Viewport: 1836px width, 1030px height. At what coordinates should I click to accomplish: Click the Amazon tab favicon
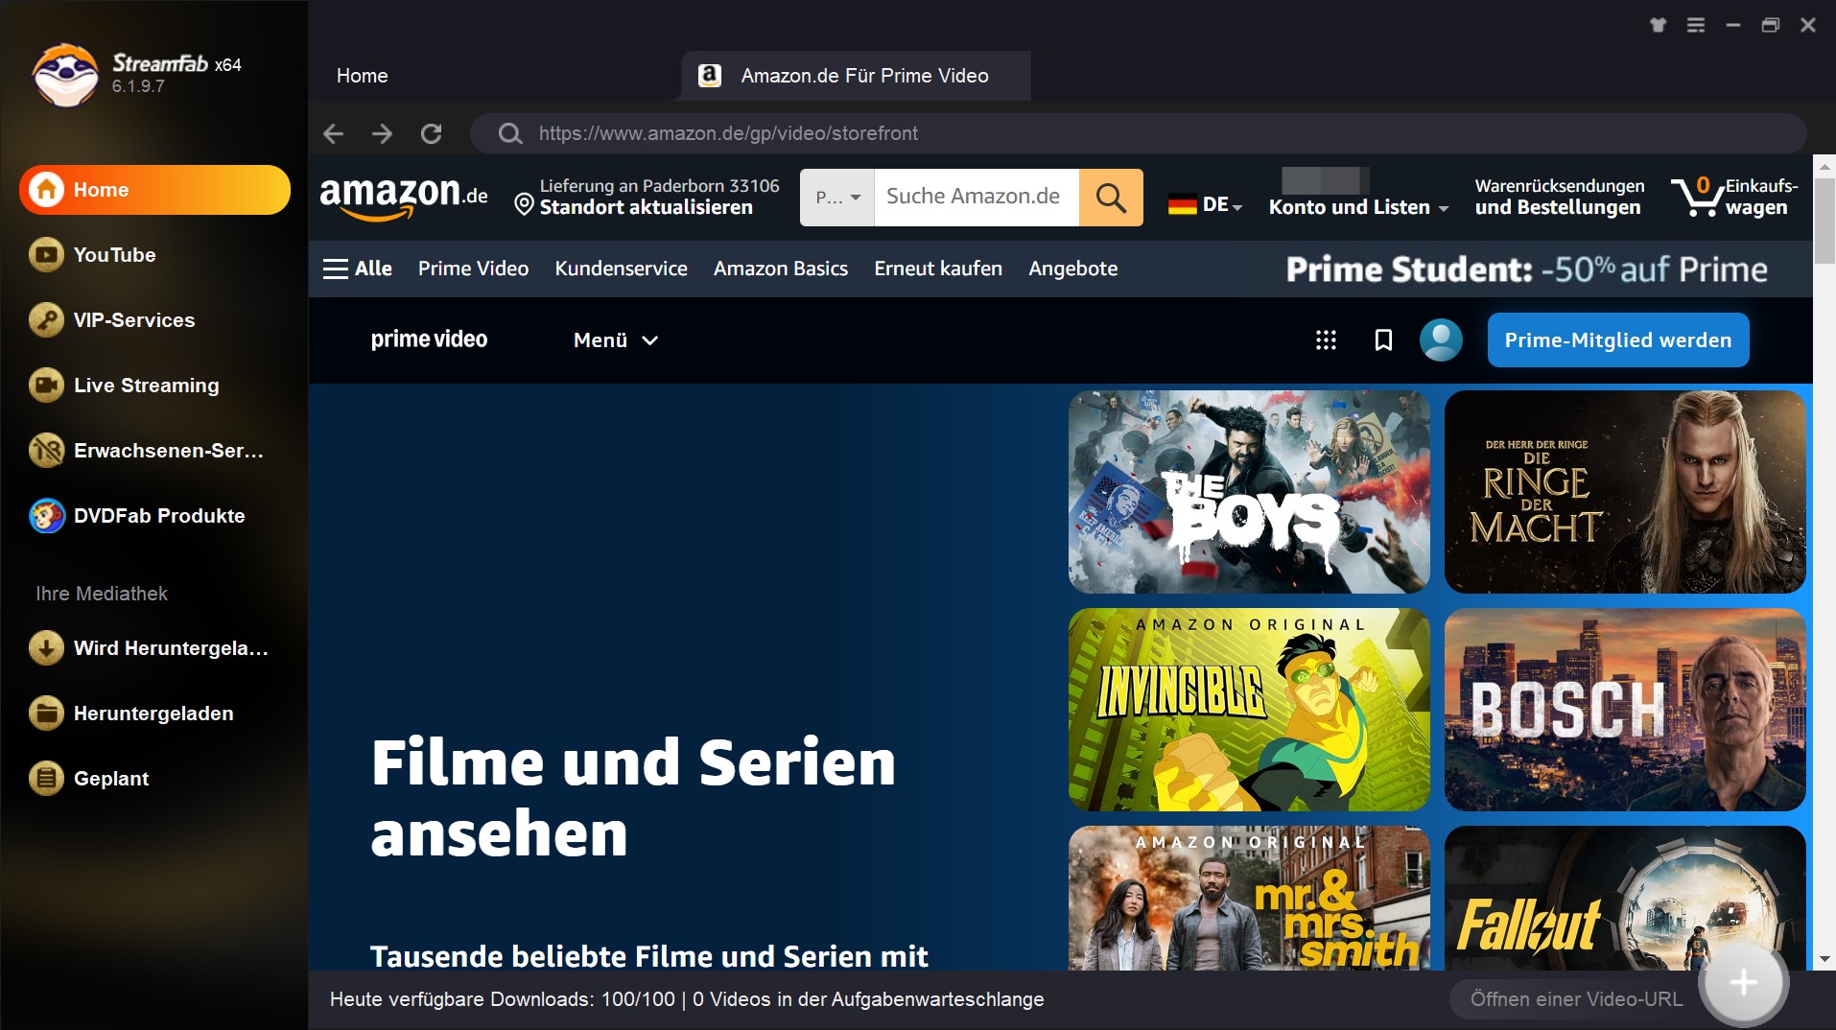(710, 76)
